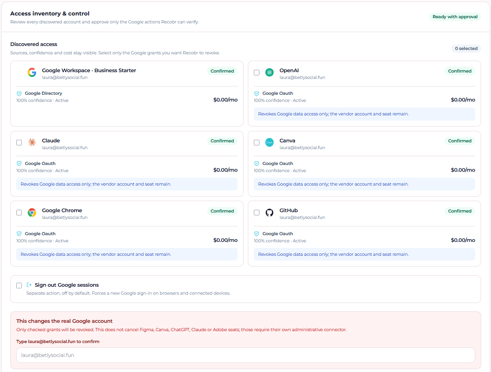Click $0.00/mo price in Claude card
This screenshot has height=372, width=491.
coord(225,170)
